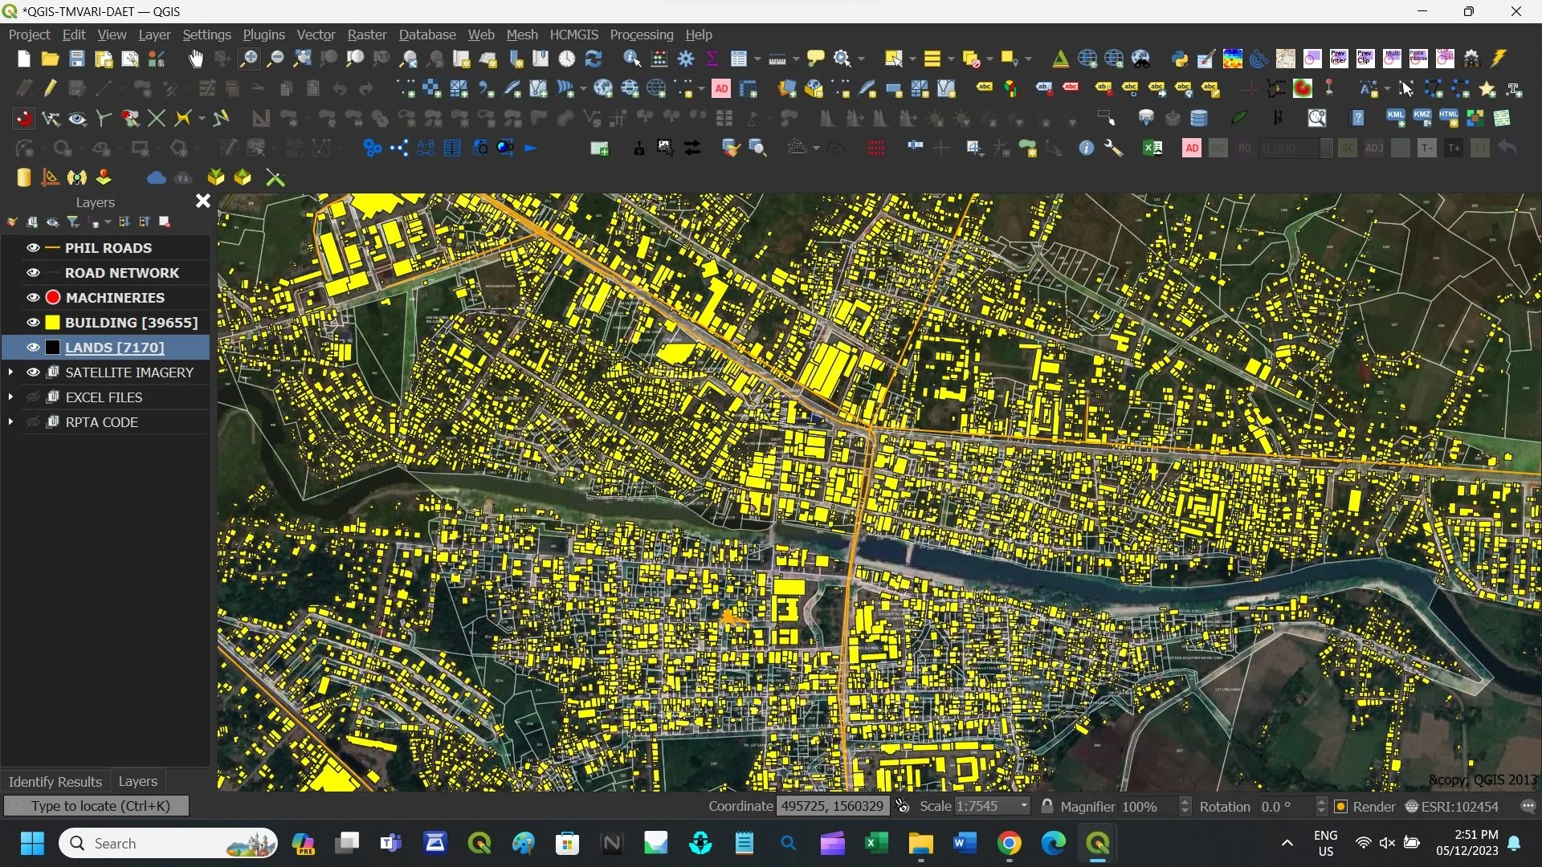Toggle the Render checkbox
Image resolution: width=1542 pixels, height=867 pixels.
coord(1340,807)
